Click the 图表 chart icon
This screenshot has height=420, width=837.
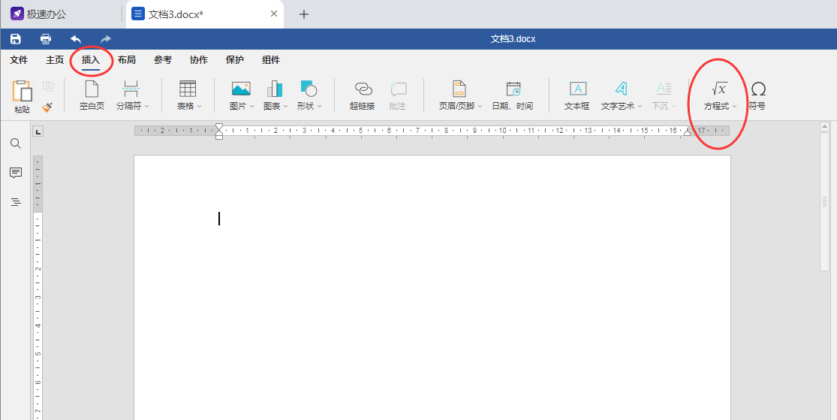tap(274, 89)
